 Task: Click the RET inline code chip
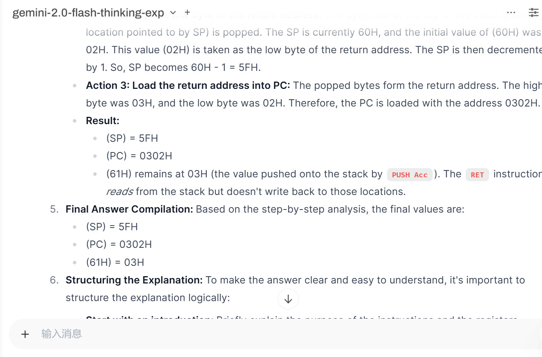477,175
